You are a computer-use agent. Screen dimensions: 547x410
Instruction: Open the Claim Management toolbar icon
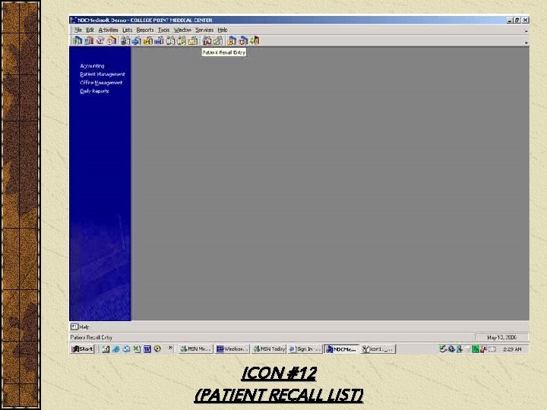click(x=89, y=41)
